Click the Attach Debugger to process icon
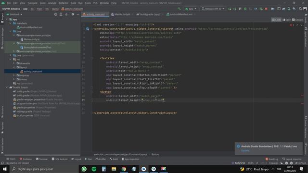 (x=261, y=9)
